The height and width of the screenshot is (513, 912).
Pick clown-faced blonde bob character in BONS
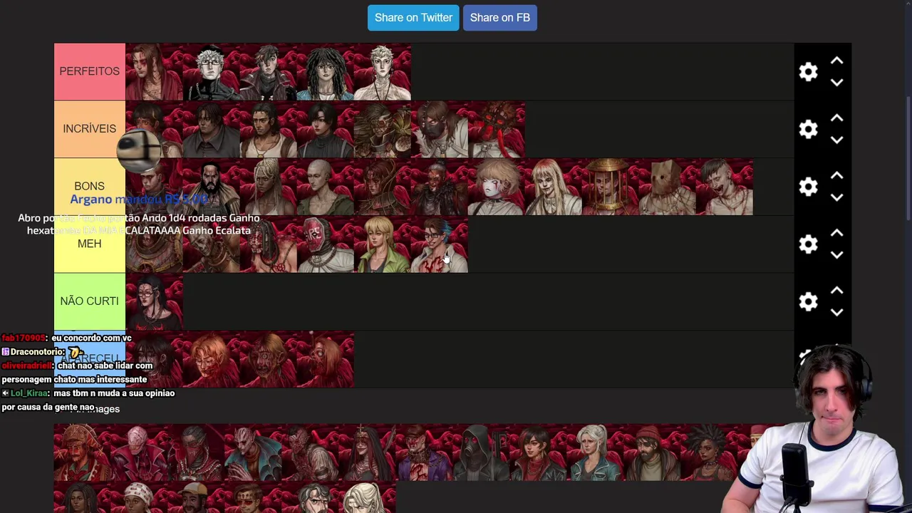pos(497,187)
